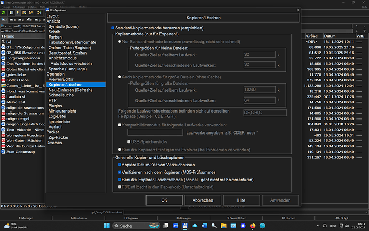Click the invert selection toolbar icon
The image size is (369, 231).
coord(39,13)
